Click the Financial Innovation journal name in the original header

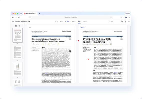[x=67, y=31]
